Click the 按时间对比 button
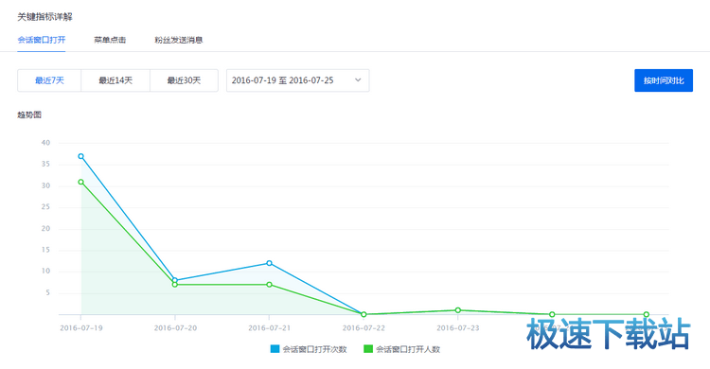The width and height of the screenshot is (710, 369). [x=664, y=80]
